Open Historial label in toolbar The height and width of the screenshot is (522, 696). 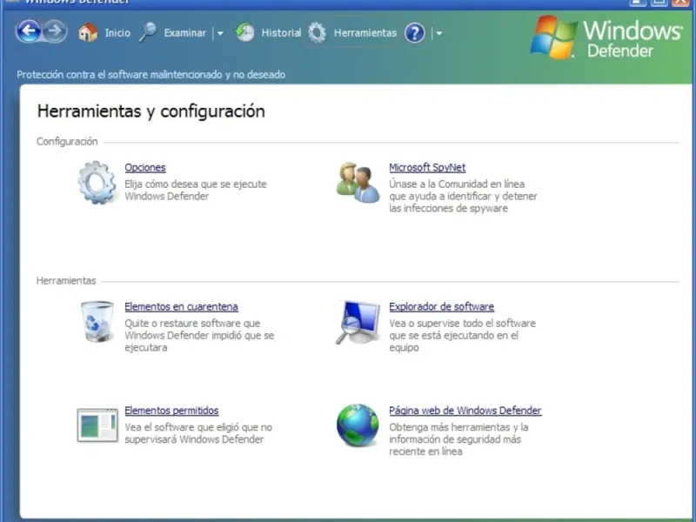pos(281,33)
